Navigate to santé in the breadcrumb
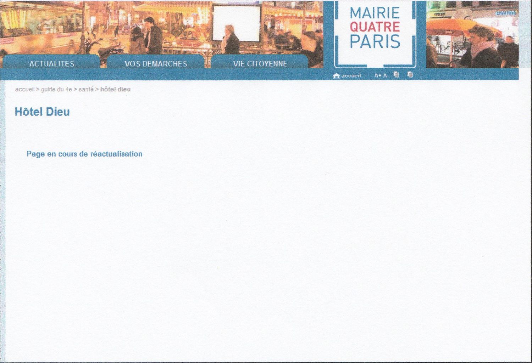532x363 pixels. [x=86, y=89]
